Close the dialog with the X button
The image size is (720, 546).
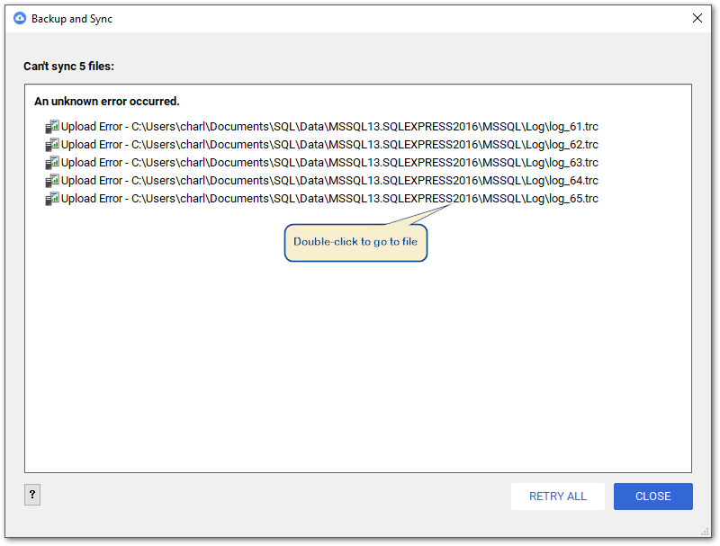tap(697, 18)
